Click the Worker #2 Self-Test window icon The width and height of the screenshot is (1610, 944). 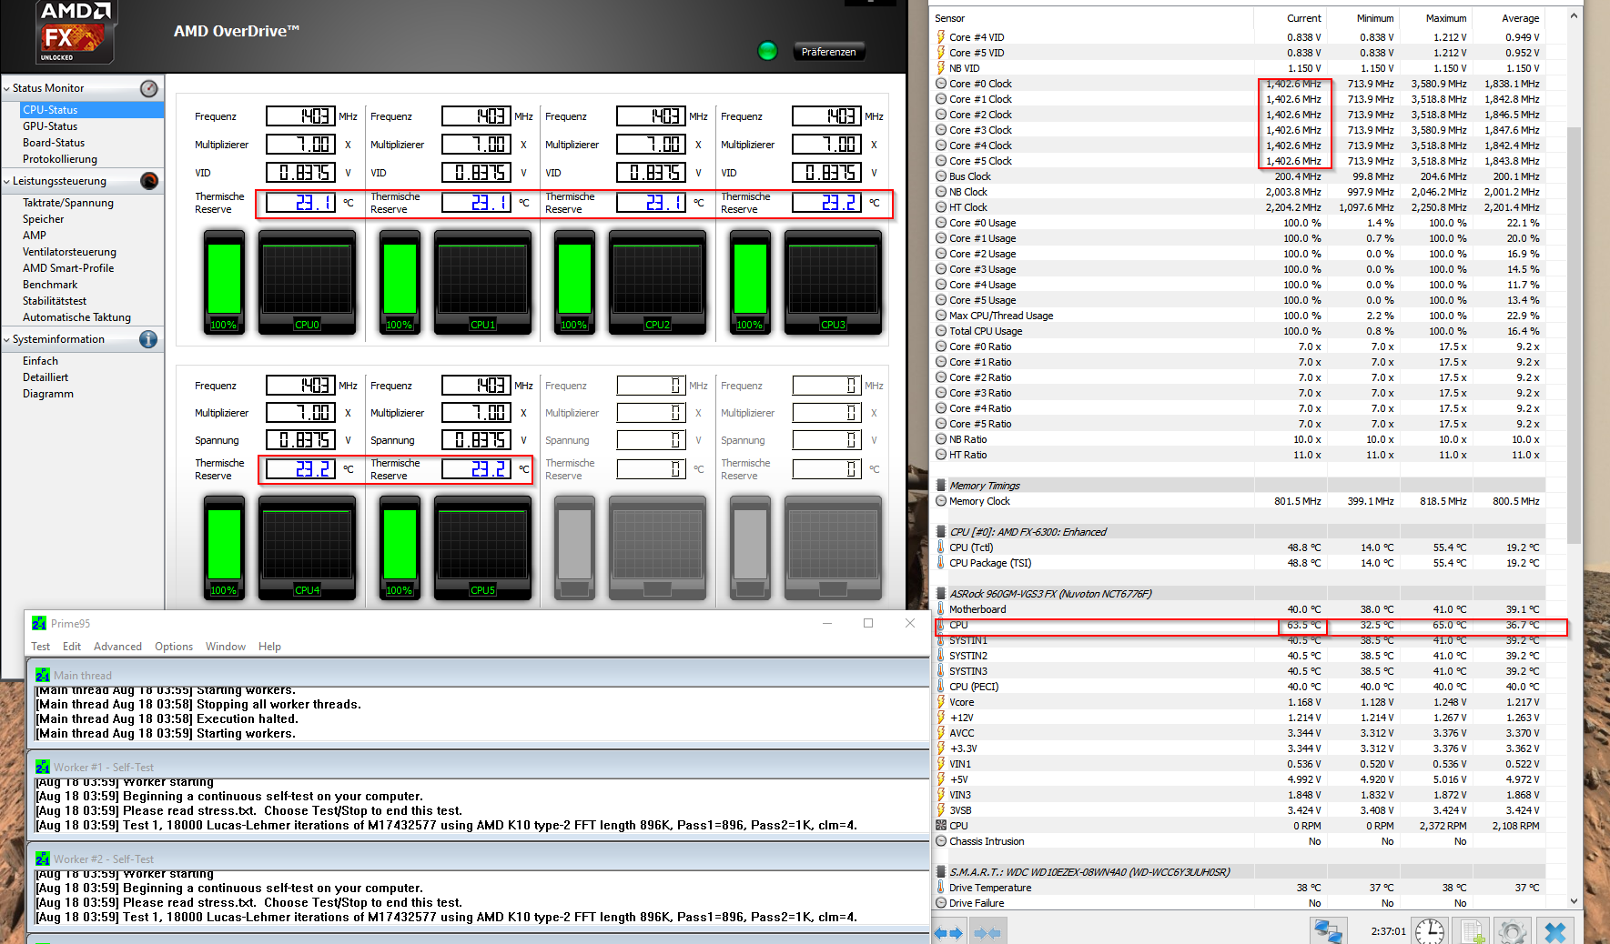point(43,859)
